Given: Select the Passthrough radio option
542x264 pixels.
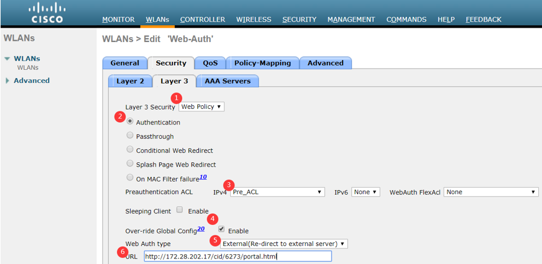Looking at the screenshot, I should point(130,136).
